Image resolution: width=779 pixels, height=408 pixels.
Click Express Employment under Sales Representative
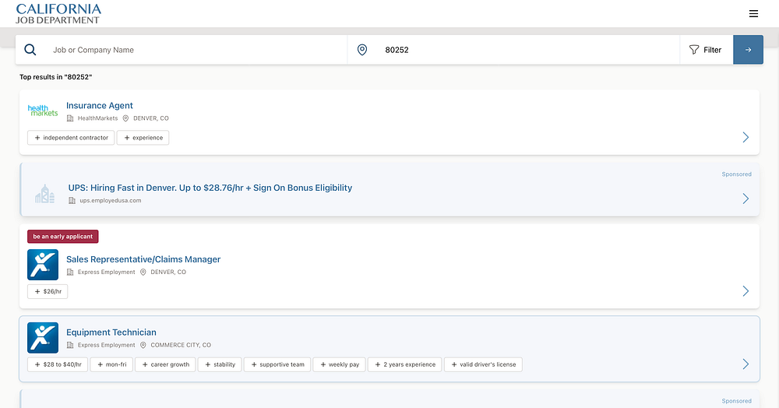106,272
